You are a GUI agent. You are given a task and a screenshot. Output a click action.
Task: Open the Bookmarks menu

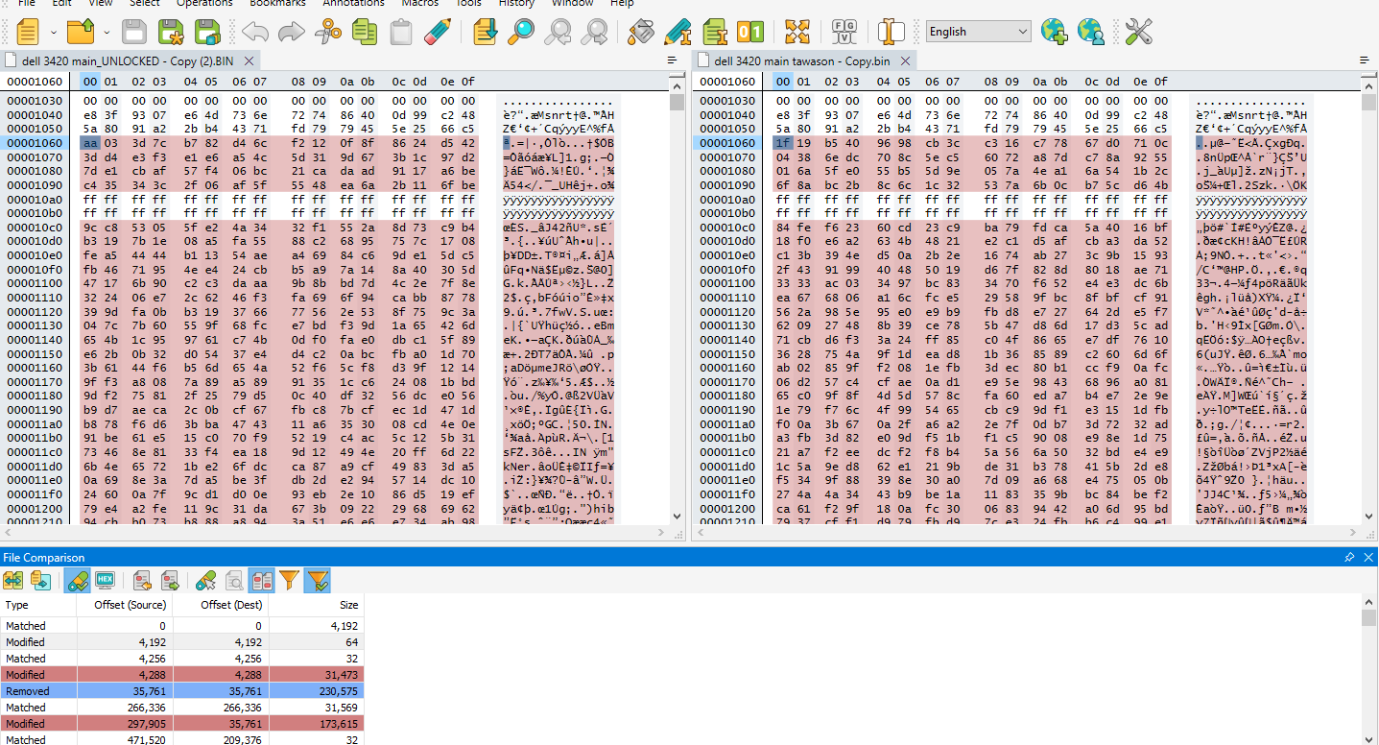click(276, 3)
